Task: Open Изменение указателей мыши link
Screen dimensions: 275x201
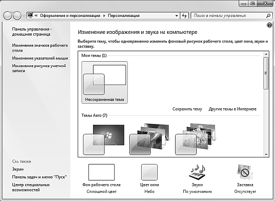Action: (x=40, y=58)
